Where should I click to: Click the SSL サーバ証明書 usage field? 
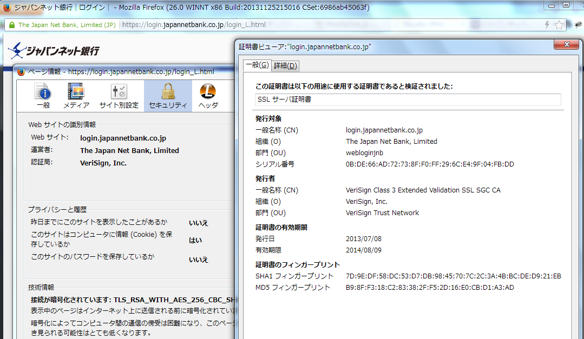point(408,99)
